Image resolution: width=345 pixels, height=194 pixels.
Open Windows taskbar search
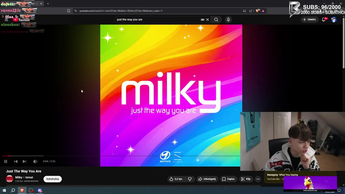pyautogui.click(x=13, y=190)
